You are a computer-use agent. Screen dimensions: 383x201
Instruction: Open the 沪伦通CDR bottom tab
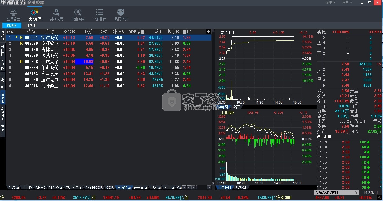(94, 188)
